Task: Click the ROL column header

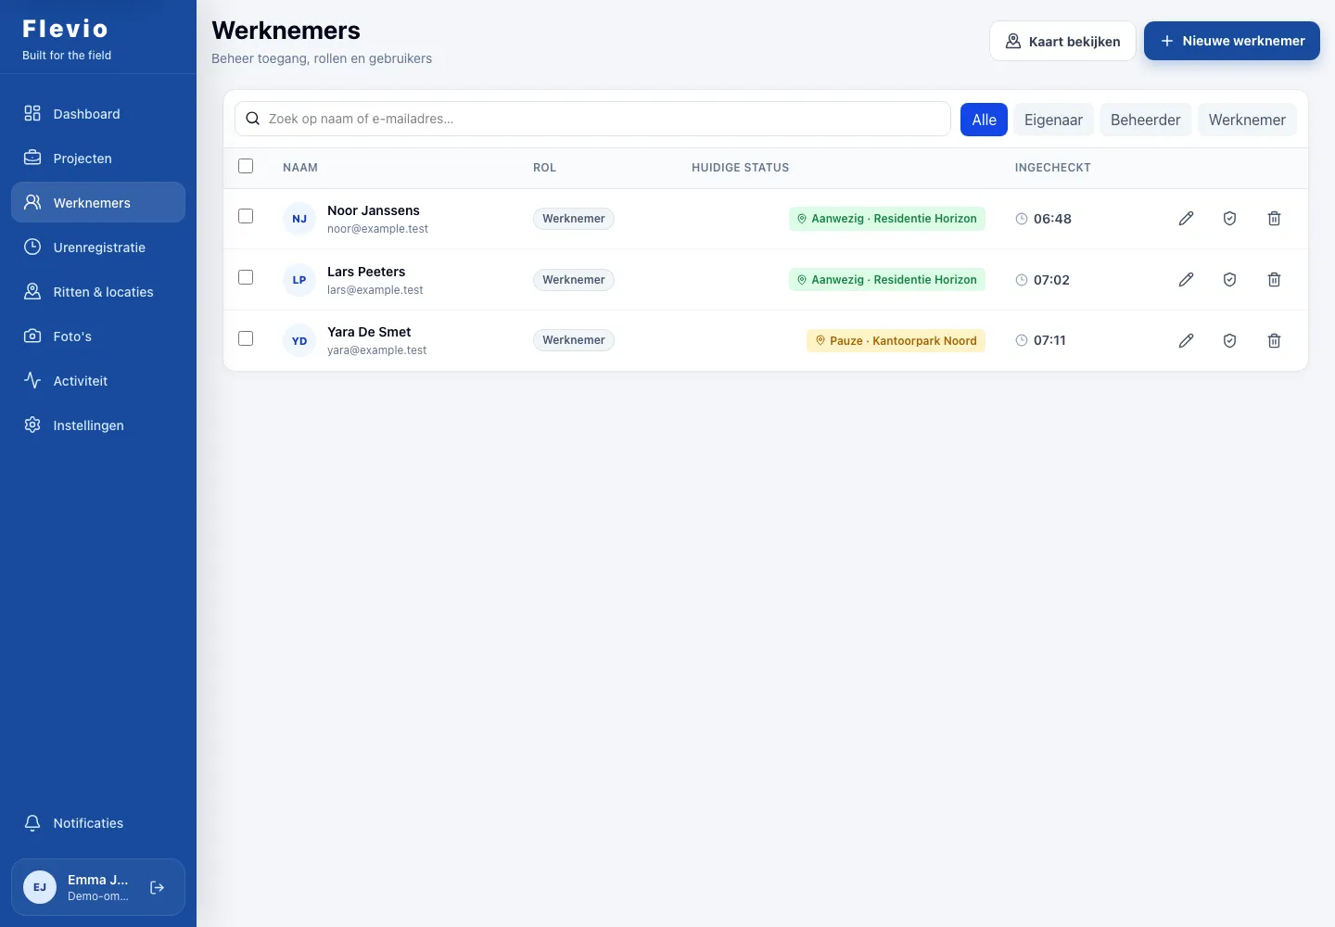Action: coord(544,168)
